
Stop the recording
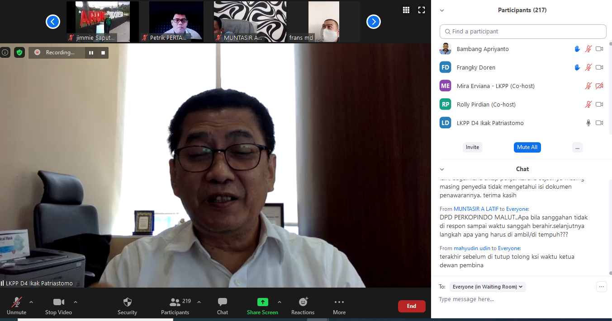point(103,53)
